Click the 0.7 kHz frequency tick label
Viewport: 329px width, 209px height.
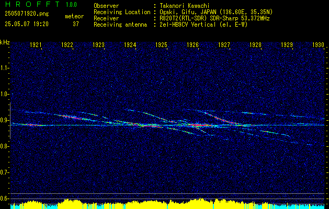point(4,172)
